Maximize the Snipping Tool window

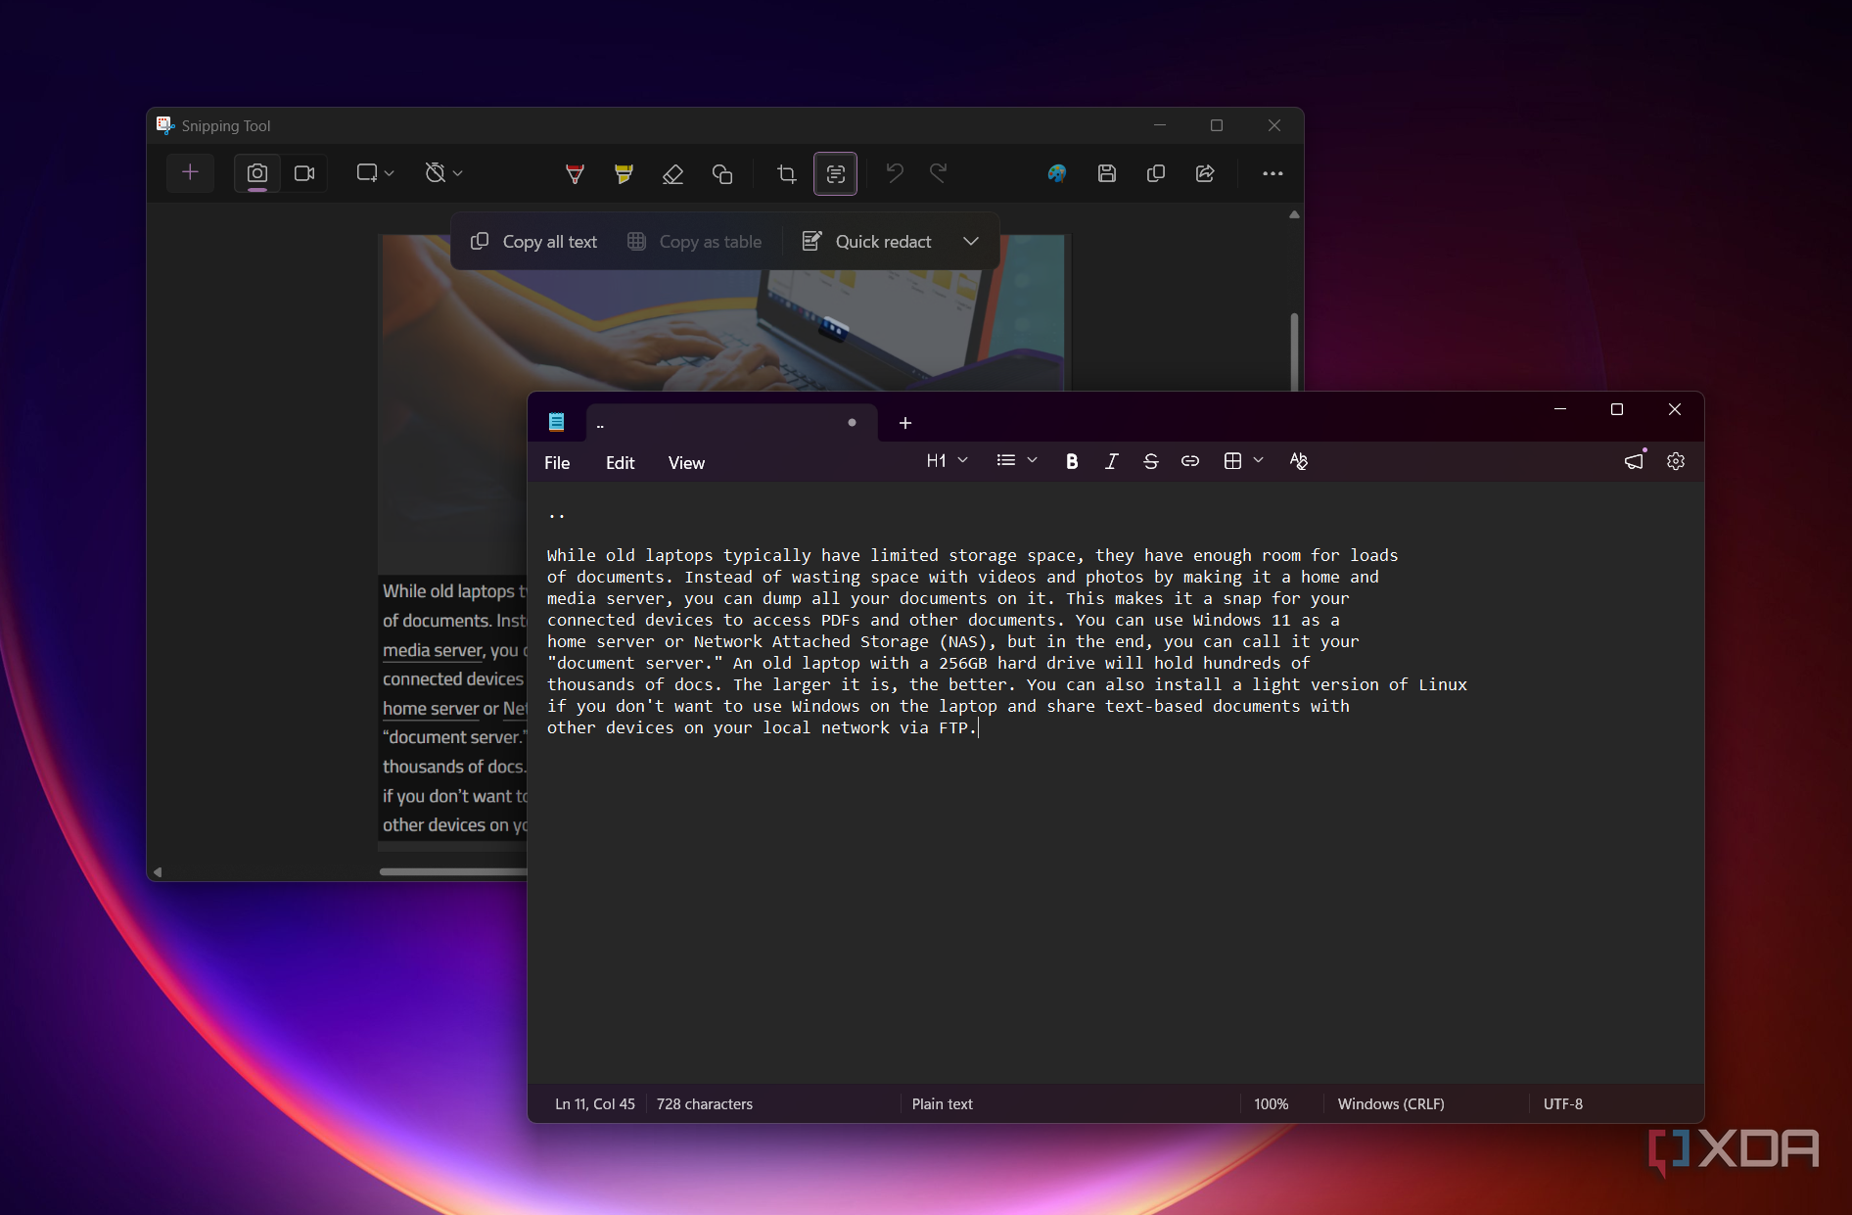click(1217, 125)
